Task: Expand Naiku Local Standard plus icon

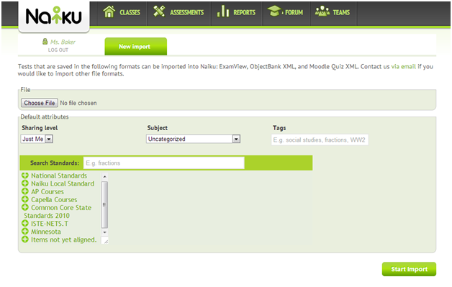Action: click(25, 183)
